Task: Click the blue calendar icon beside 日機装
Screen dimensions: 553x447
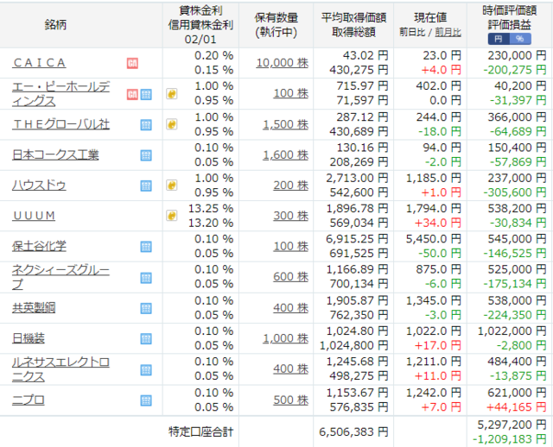Action: (x=146, y=338)
